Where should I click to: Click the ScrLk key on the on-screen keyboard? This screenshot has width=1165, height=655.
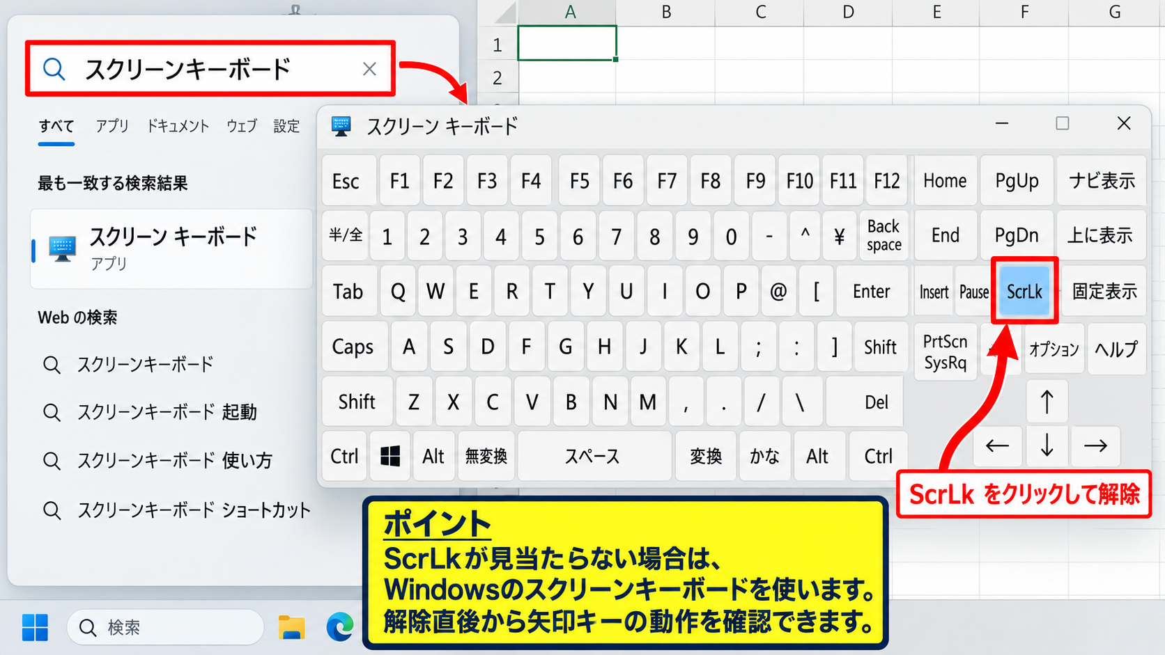coord(1024,291)
